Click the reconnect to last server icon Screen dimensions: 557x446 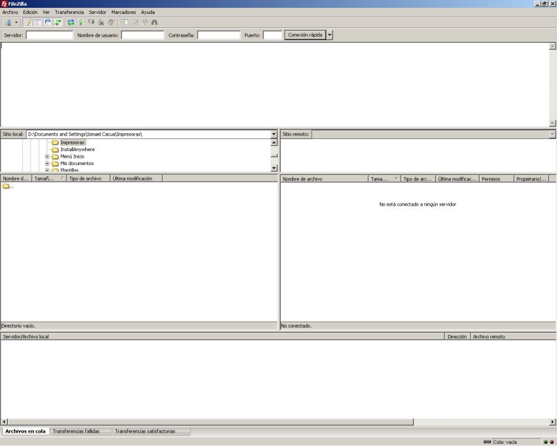point(111,22)
